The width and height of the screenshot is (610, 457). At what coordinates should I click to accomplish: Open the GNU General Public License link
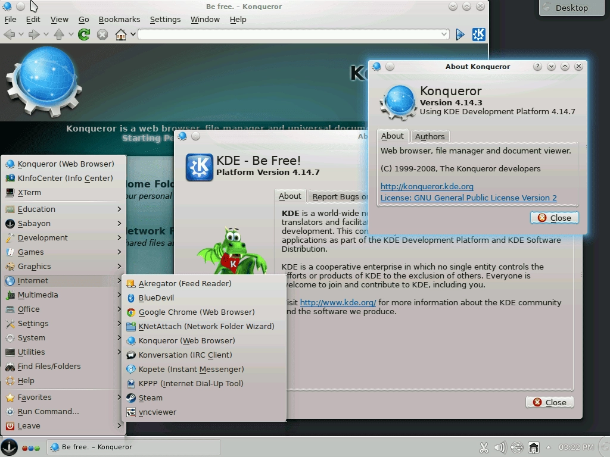click(468, 198)
